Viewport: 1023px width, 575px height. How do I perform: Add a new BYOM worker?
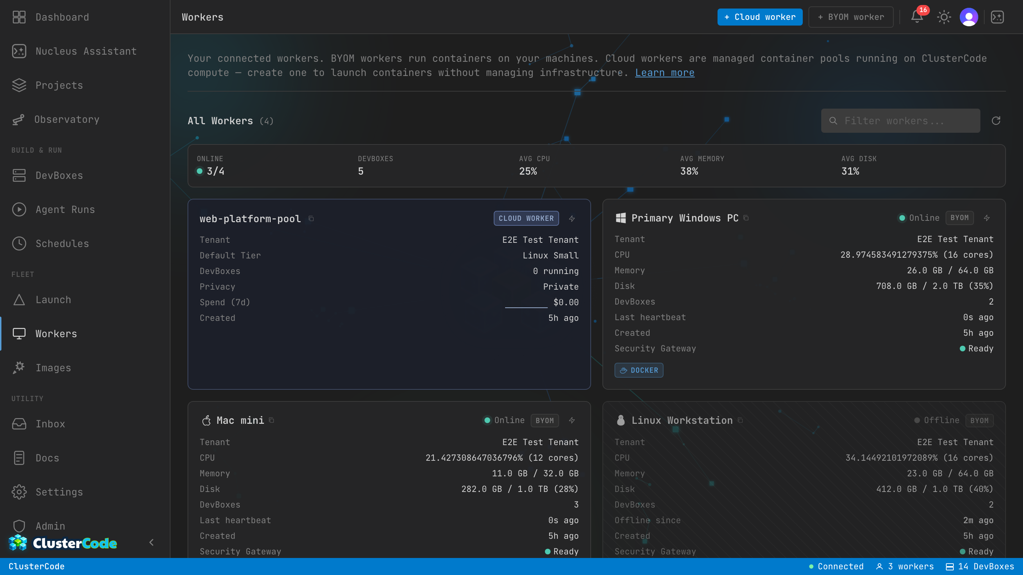point(851,17)
